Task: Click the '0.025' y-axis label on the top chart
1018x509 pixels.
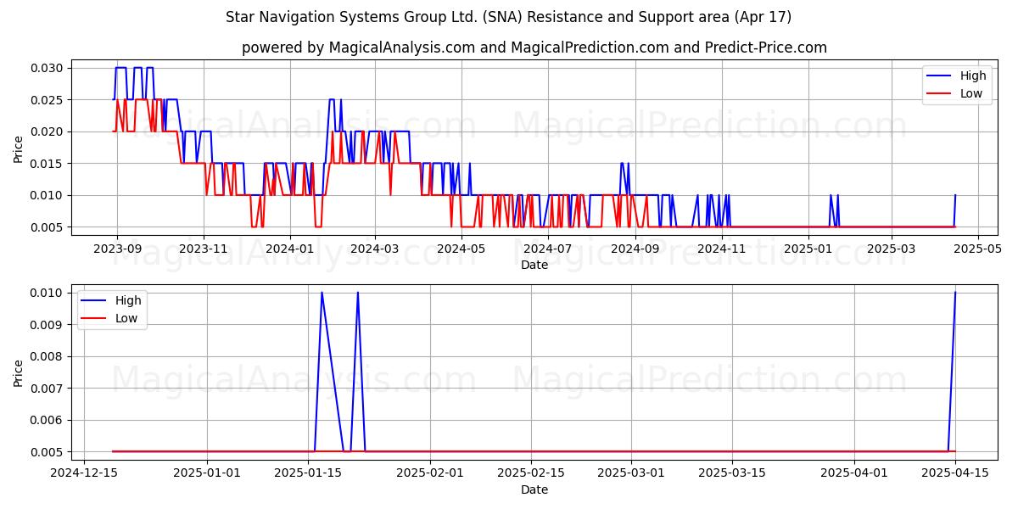Action: click(48, 100)
